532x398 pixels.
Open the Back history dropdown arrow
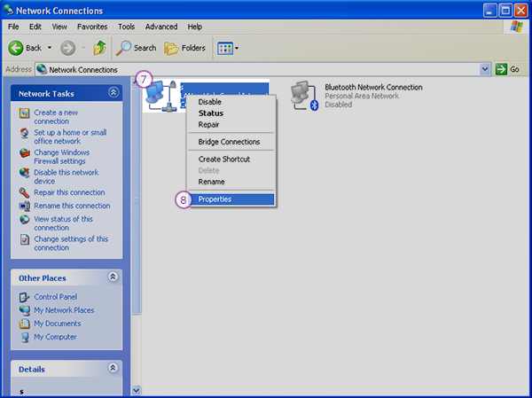click(x=50, y=48)
